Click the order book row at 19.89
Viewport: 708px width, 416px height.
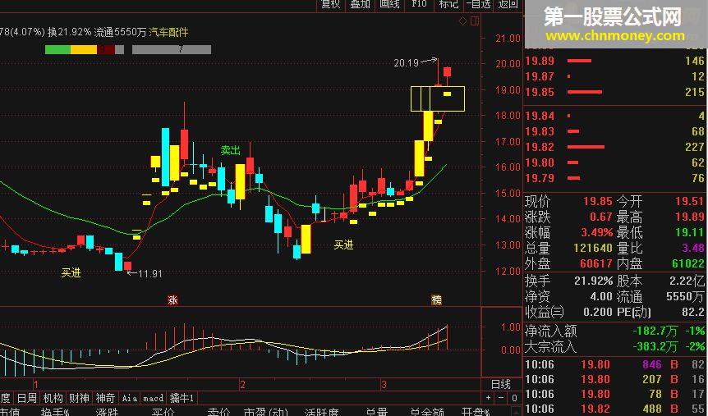(615, 61)
